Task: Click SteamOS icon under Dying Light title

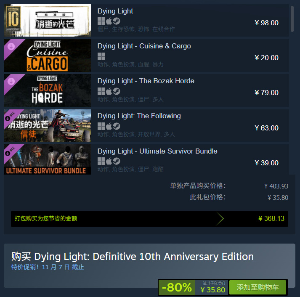Action: tap(116, 21)
